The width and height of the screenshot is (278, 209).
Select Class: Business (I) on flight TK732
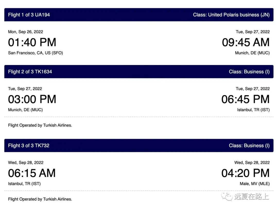[x=249, y=146]
